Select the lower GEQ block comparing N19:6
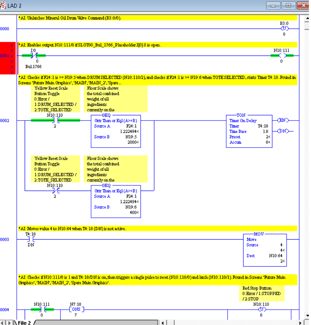 [116, 201]
